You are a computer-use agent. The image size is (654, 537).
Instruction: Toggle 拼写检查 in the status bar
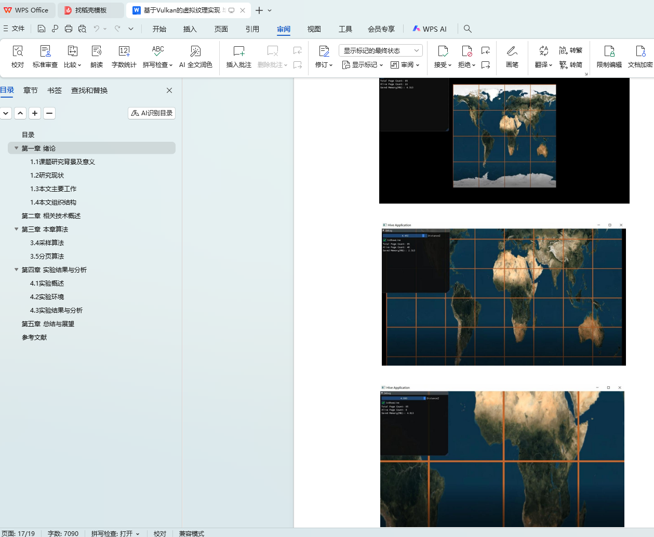115,533
